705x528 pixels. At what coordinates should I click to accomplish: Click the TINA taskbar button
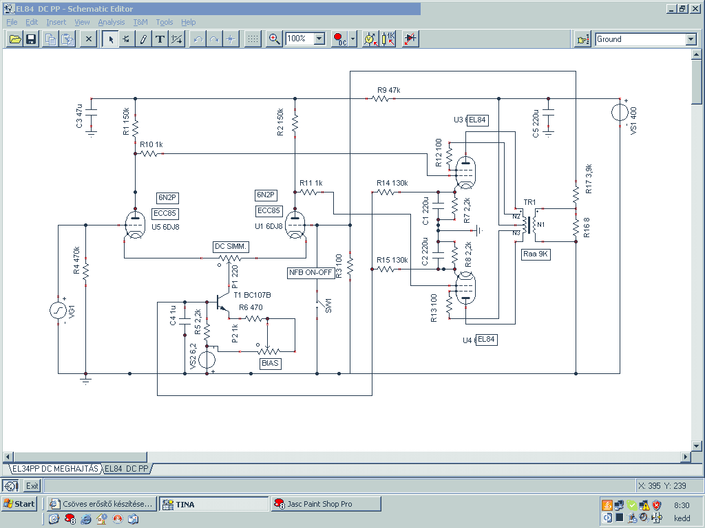click(214, 504)
